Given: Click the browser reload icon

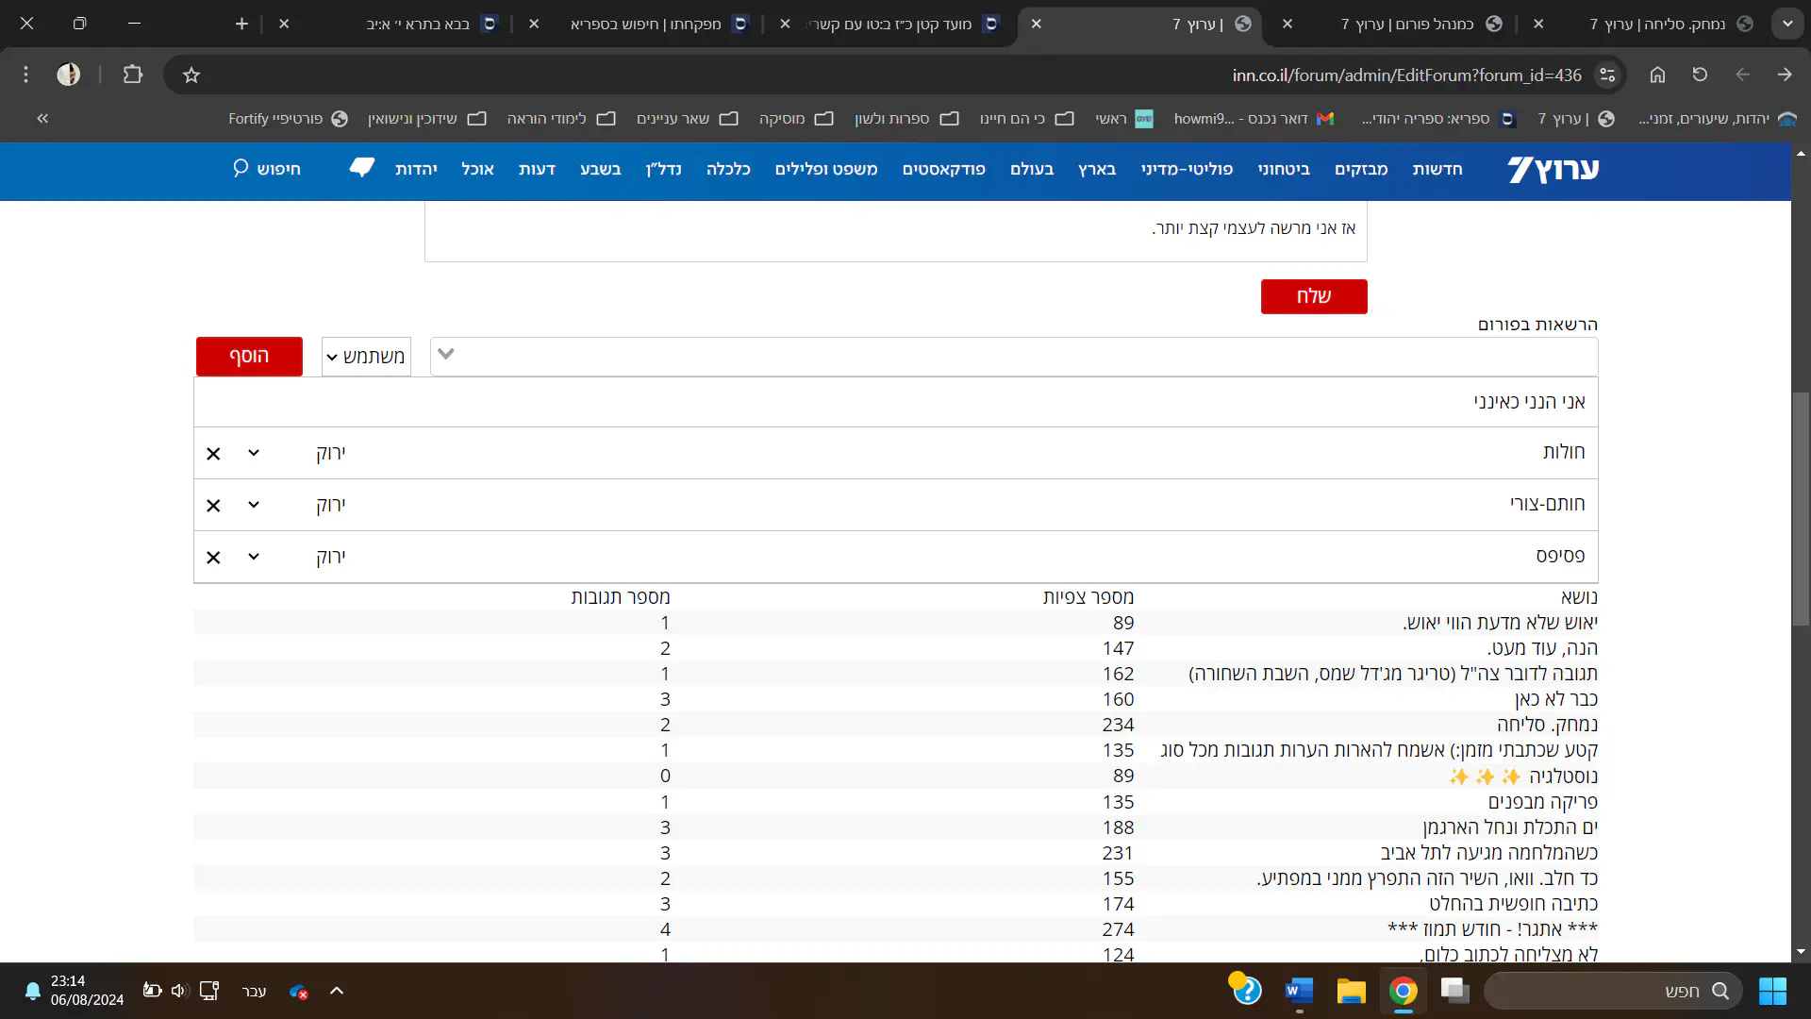Looking at the screenshot, I should click(1700, 75).
